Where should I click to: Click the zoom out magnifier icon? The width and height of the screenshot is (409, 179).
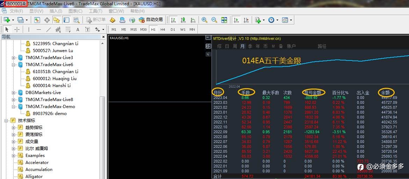(x=214, y=20)
